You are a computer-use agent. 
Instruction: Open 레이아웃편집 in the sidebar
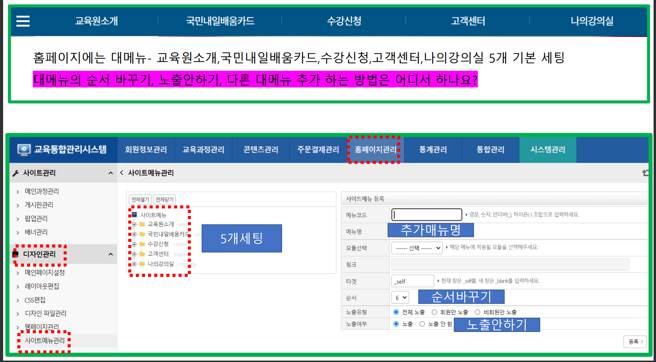point(42,286)
